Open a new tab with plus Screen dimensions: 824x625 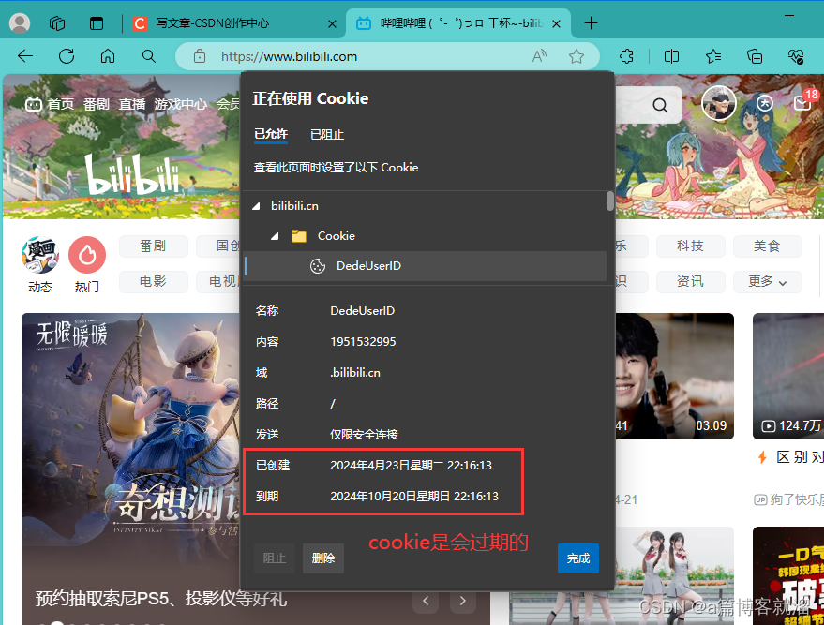[x=592, y=23]
